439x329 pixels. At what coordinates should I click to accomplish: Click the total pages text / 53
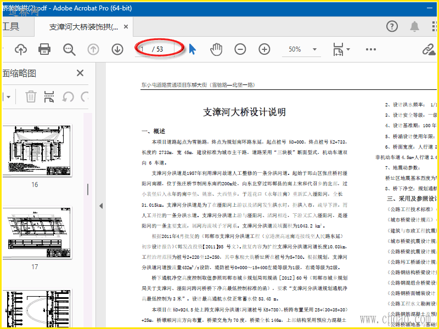157,49
